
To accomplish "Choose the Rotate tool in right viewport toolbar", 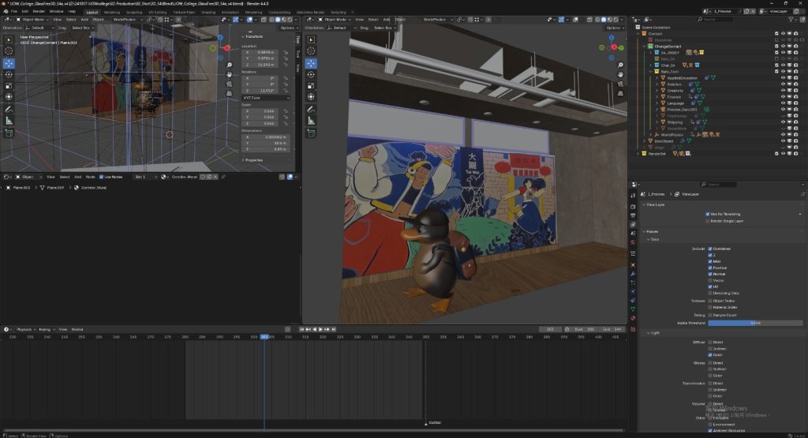I will pyautogui.click(x=311, y=74).
